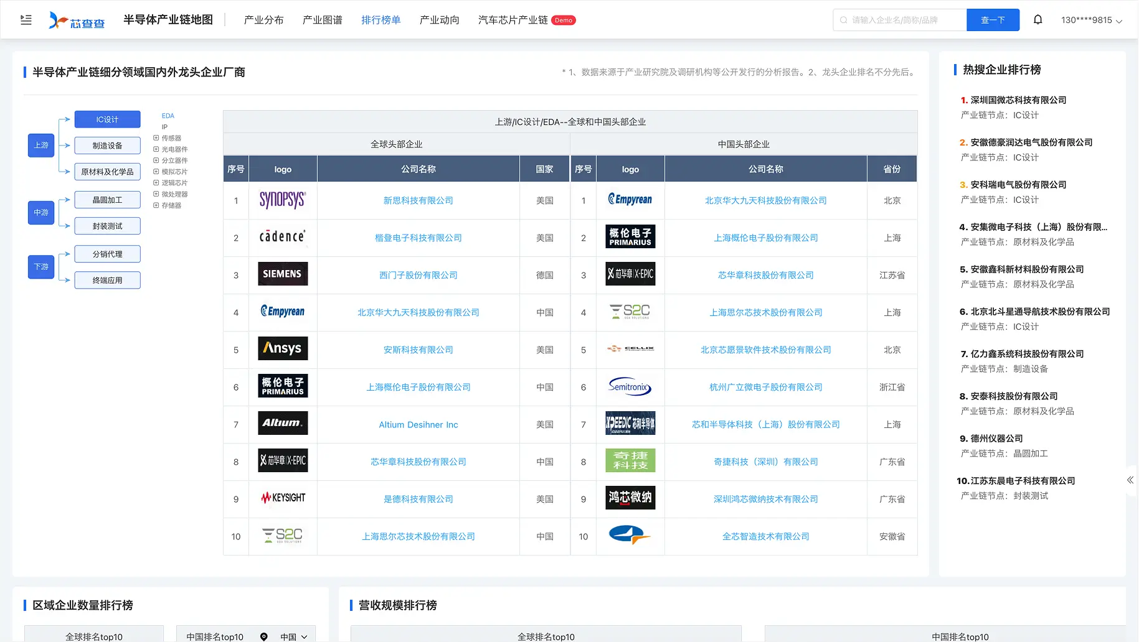1139x642 pixels.
Task: Expand the 存储器 plus icon
Action: click(x=156, y=205)
